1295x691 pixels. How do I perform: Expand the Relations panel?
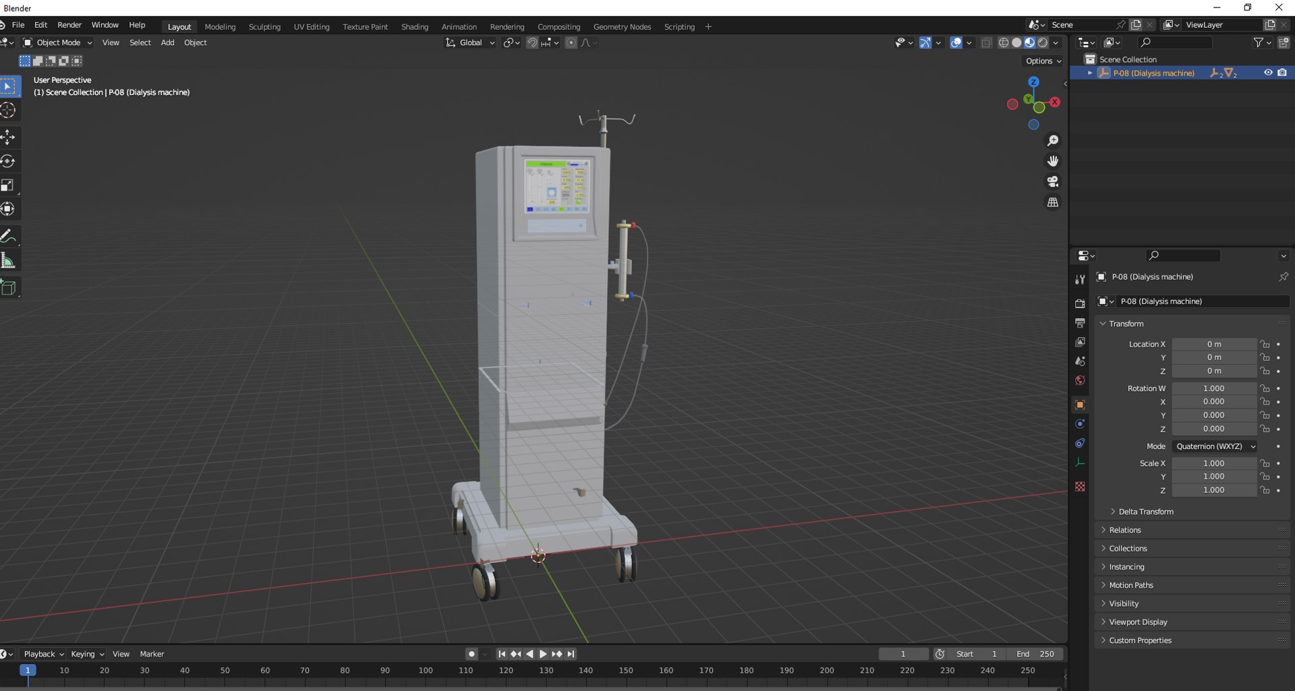click(1124, 530)
